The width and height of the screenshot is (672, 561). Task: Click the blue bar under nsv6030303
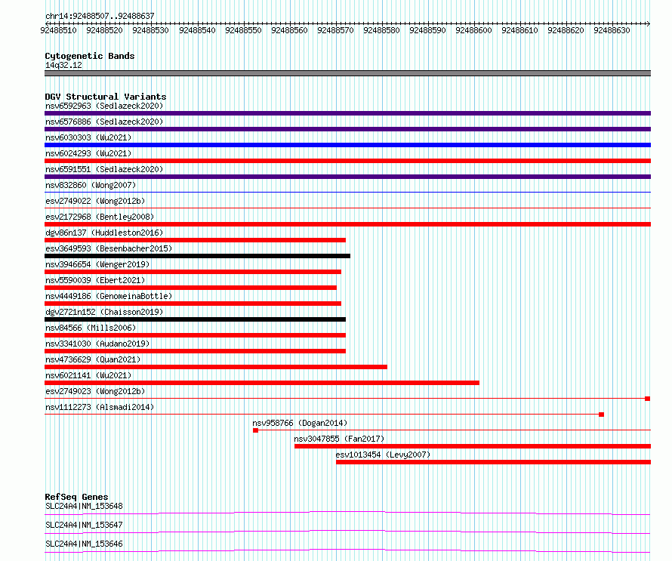(x=347, y=145)
